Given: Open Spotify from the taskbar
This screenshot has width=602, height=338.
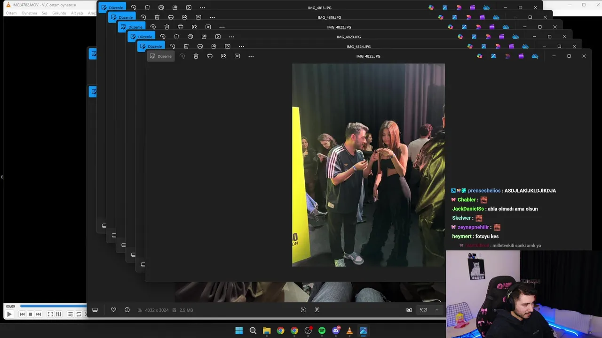Looking at the screenshot, I should (322, 330).
